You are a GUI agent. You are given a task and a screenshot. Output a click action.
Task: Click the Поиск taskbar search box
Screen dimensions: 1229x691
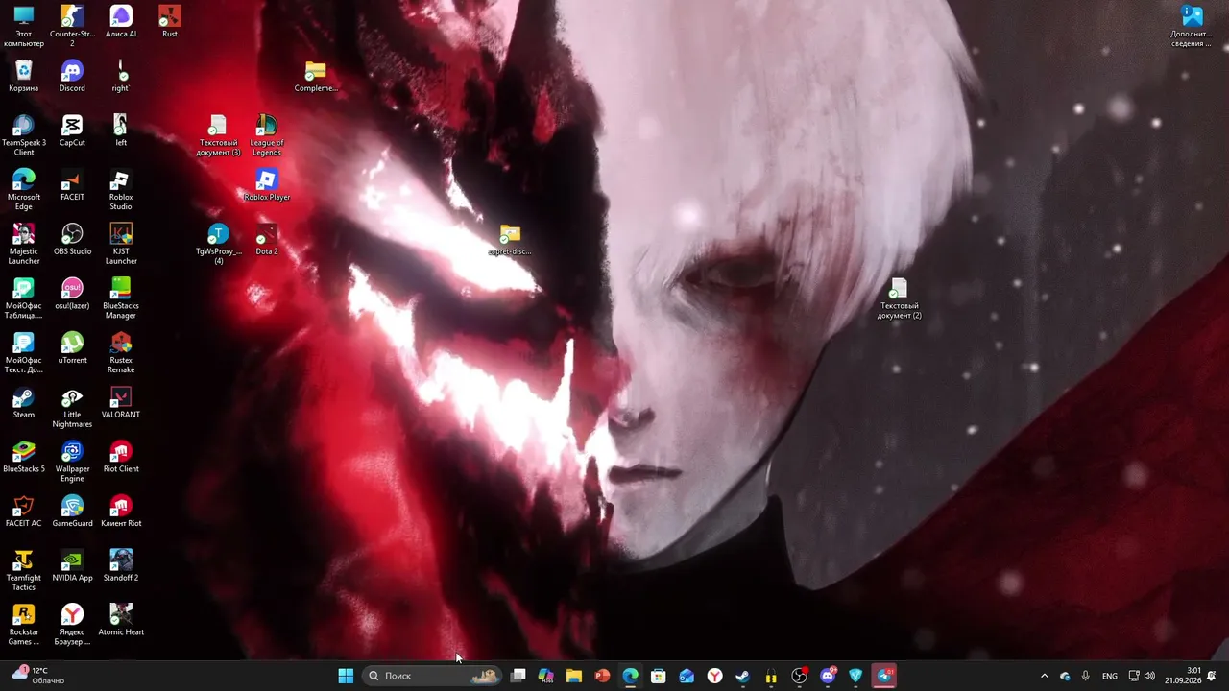coord(432,676)
